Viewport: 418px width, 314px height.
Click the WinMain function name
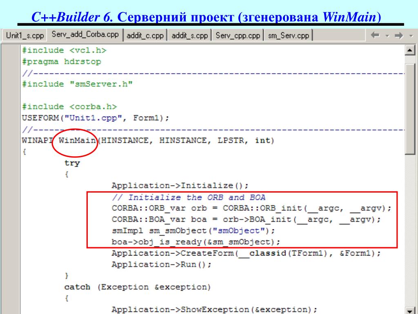pyautogui.click(x=77, y=140)
